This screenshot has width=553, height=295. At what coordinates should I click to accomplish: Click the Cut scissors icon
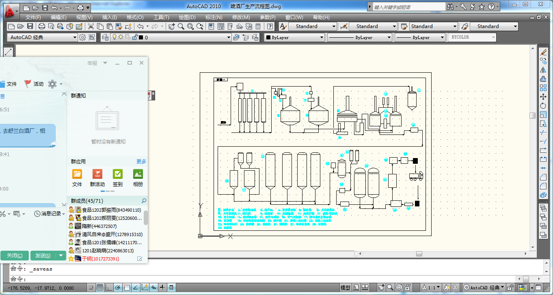pos(91,26)
